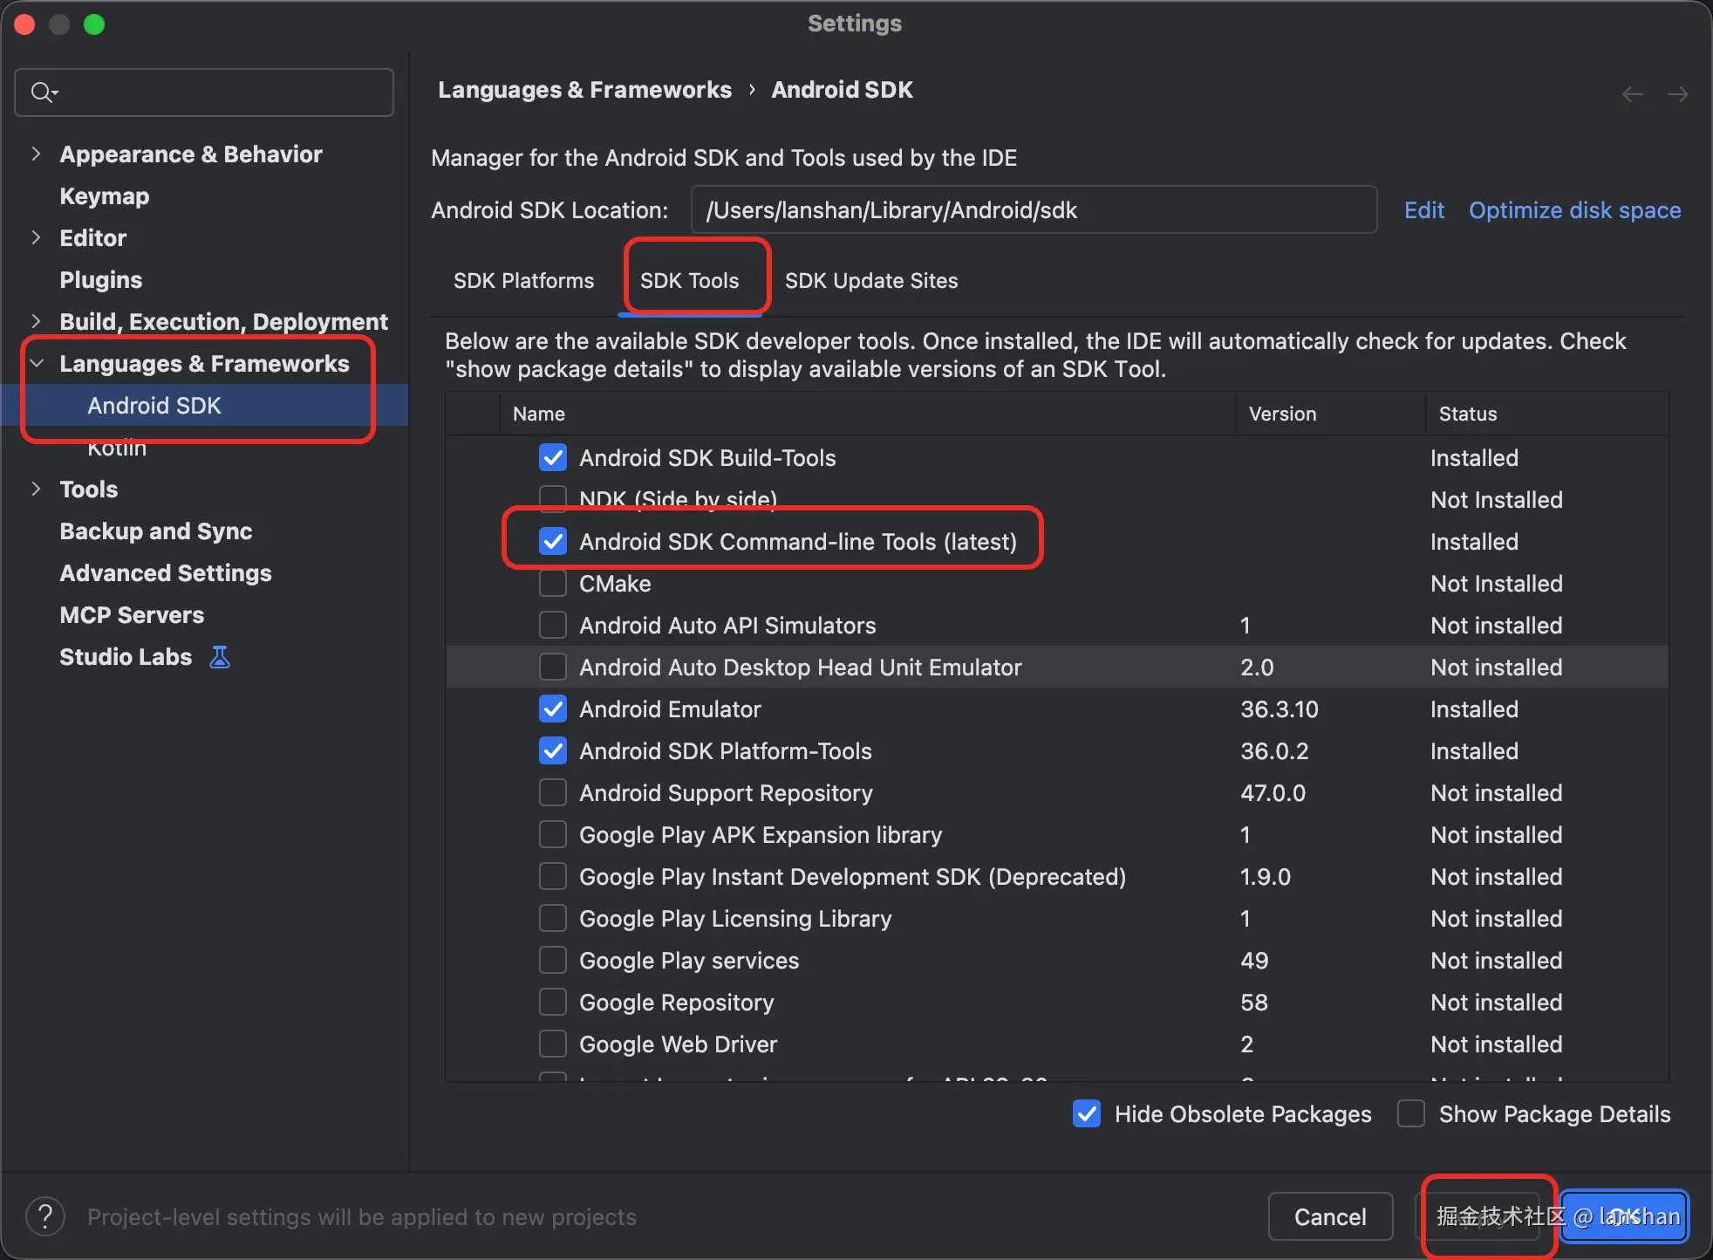This screenshot has height=1260, width=1713.
Task: Enable Show Package Details checkbox
Action: click(x=1411, y=1114)
